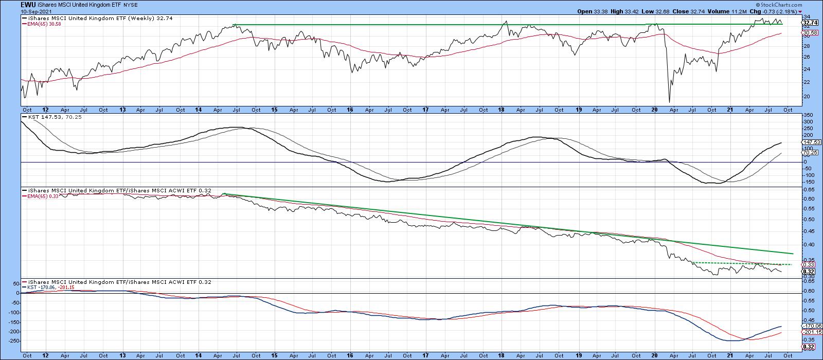
Task: Click the -170.06 relative KST value tag
Action: [x=810, y=326]
